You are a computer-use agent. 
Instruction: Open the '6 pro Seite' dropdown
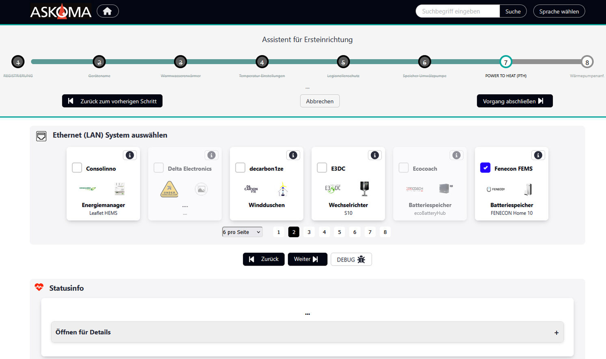pos(242,232)
